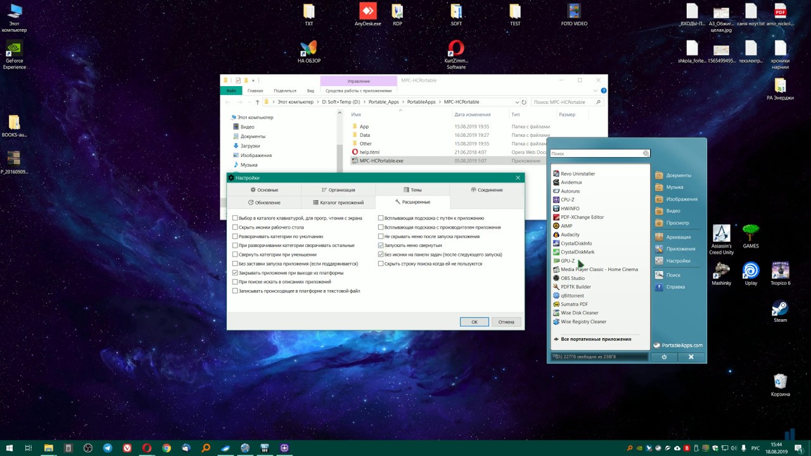Open Windows Start menu
The height and width of the screenshot is (456, 811).
pos(9,448)
